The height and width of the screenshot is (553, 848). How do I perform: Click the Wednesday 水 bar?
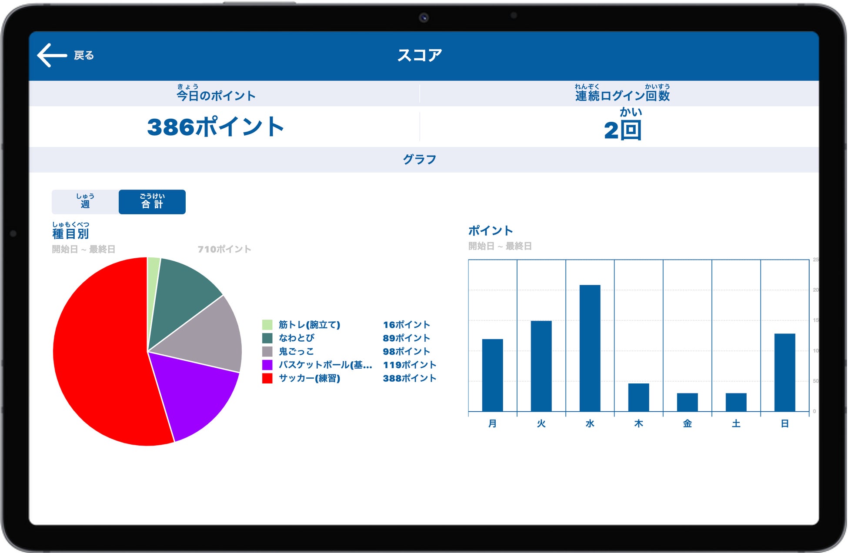pos(590,348)
